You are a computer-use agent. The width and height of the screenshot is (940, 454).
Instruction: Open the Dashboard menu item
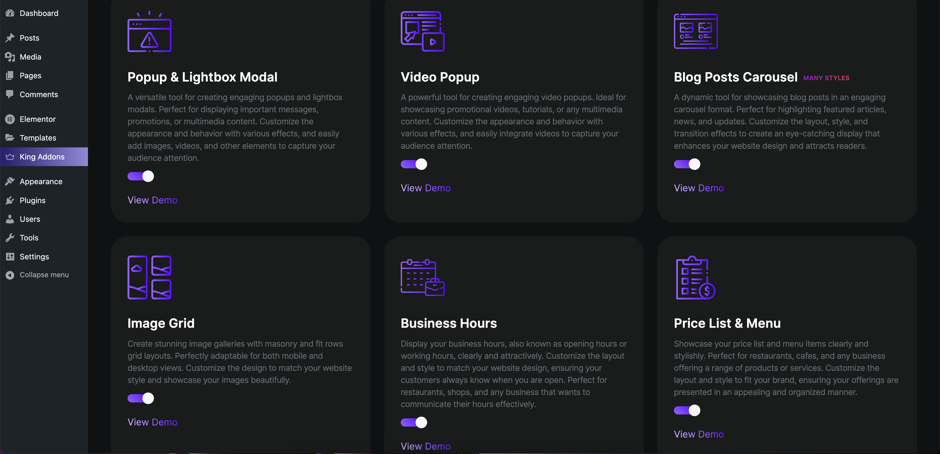[x=44, y=13]
